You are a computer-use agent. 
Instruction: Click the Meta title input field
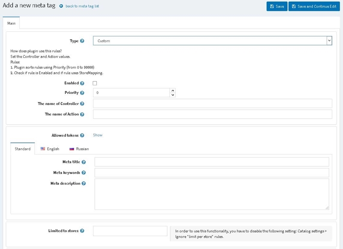point(212,162)
